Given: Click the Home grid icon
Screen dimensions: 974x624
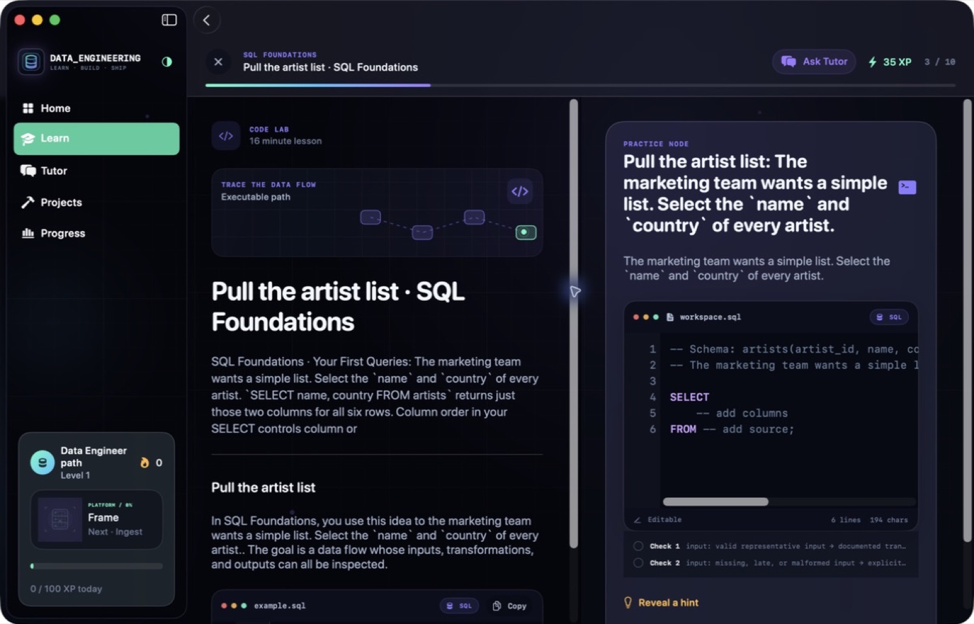Looking at the screenshot, I should point(28,108).
